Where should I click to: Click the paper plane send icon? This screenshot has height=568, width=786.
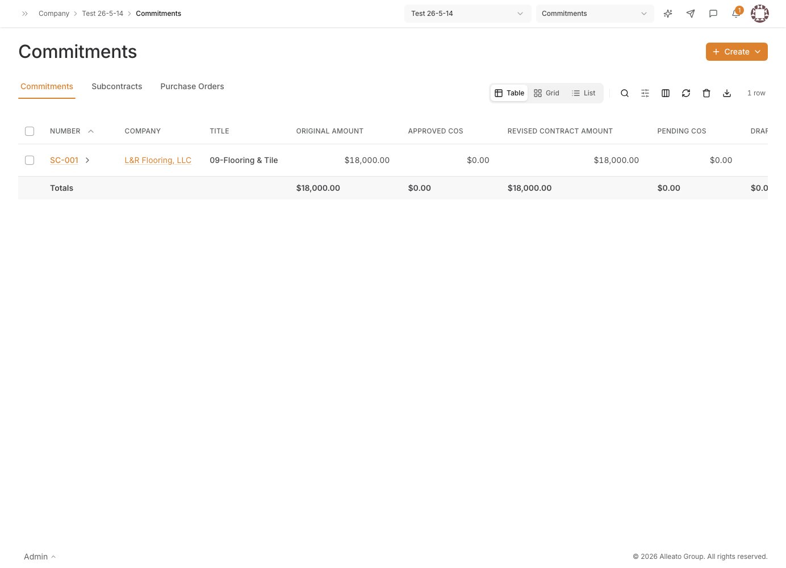click(691, 14)
